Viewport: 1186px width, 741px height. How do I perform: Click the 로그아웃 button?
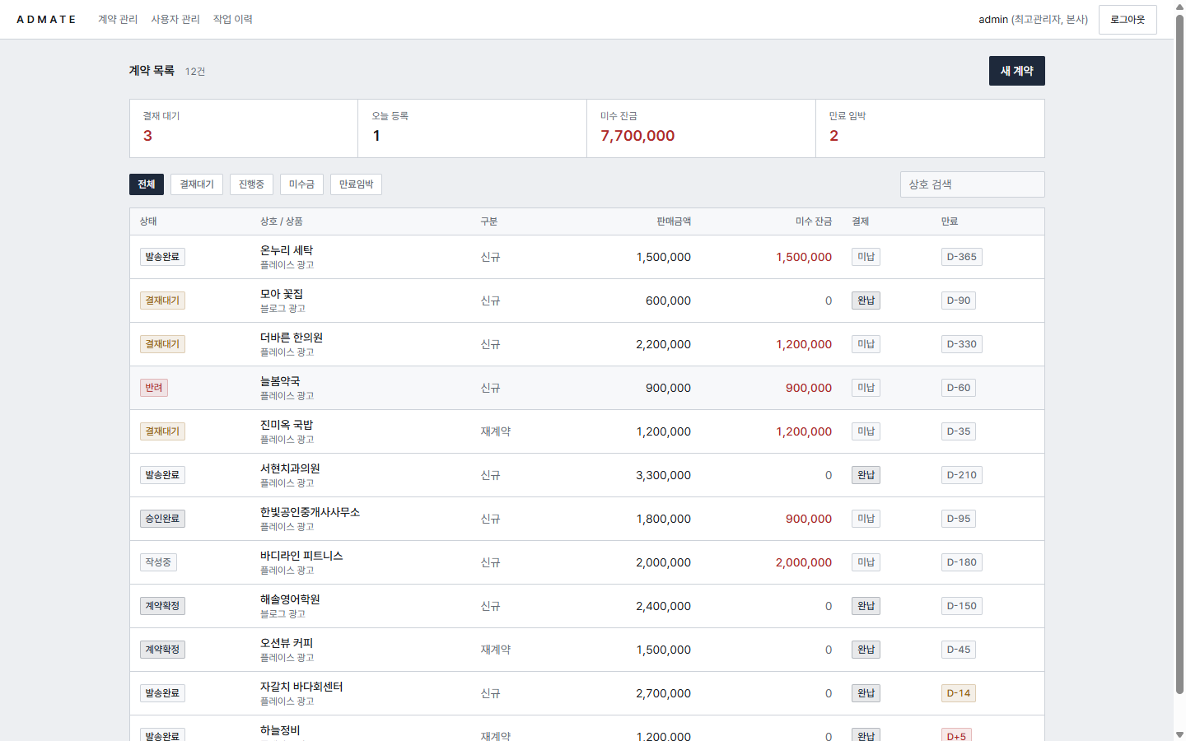click(1128, 20)
